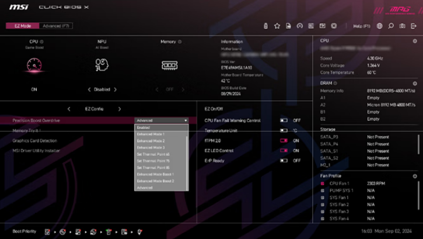
Task: Click the NPU AI Boost head icon
Action: point(102,65)
